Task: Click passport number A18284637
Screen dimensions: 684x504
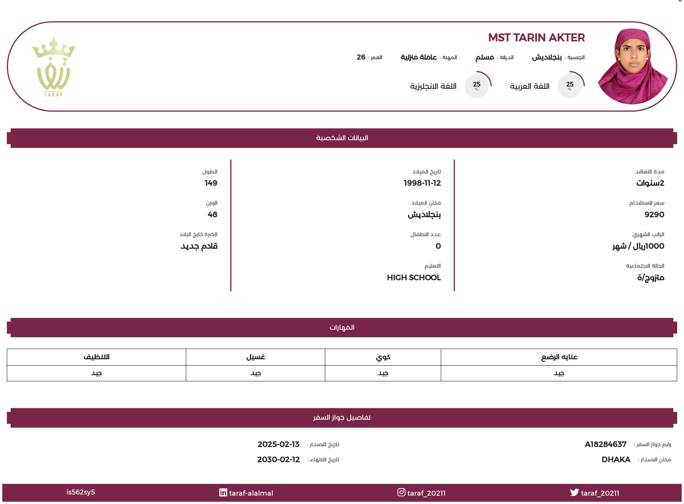Action: click(605, 444)
